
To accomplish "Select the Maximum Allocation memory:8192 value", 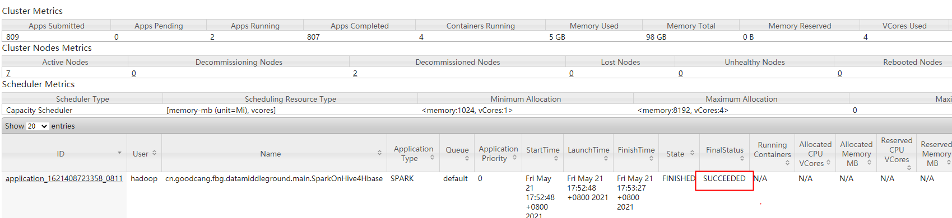I will pyautogui.click(x=683, y=110).
